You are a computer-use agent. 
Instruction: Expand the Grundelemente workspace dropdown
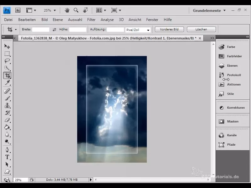209,10
